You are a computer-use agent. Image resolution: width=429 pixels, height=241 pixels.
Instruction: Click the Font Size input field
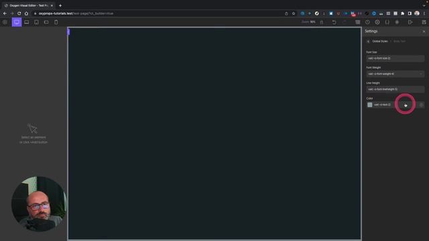[x=395, y=58]
